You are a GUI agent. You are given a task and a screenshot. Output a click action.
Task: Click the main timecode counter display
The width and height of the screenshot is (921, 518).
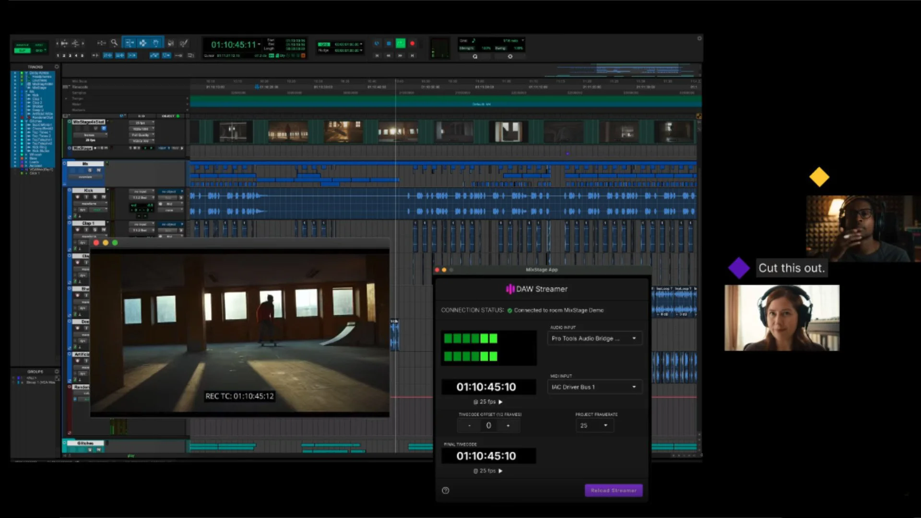234,45
